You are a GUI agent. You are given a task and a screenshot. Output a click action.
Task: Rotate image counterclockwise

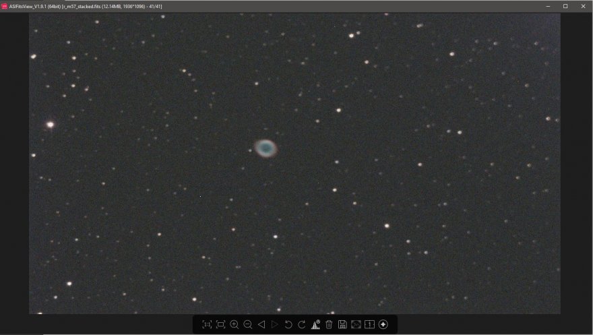point(288,324)
